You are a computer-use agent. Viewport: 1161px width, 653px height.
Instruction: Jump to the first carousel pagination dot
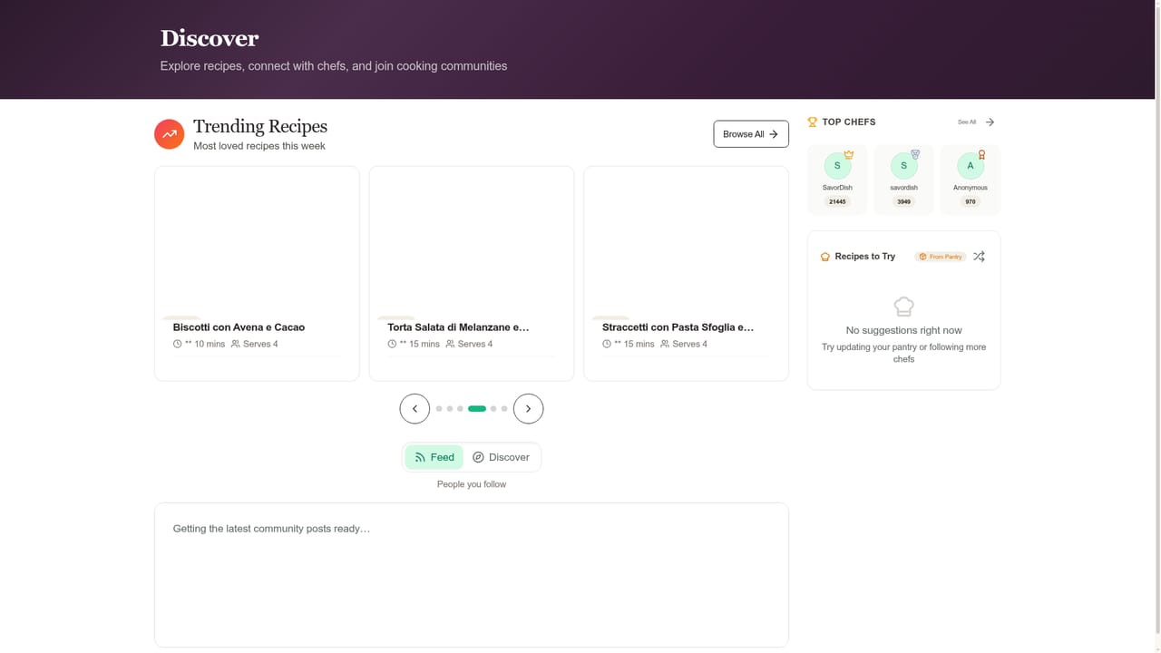[x=439, y=409]
